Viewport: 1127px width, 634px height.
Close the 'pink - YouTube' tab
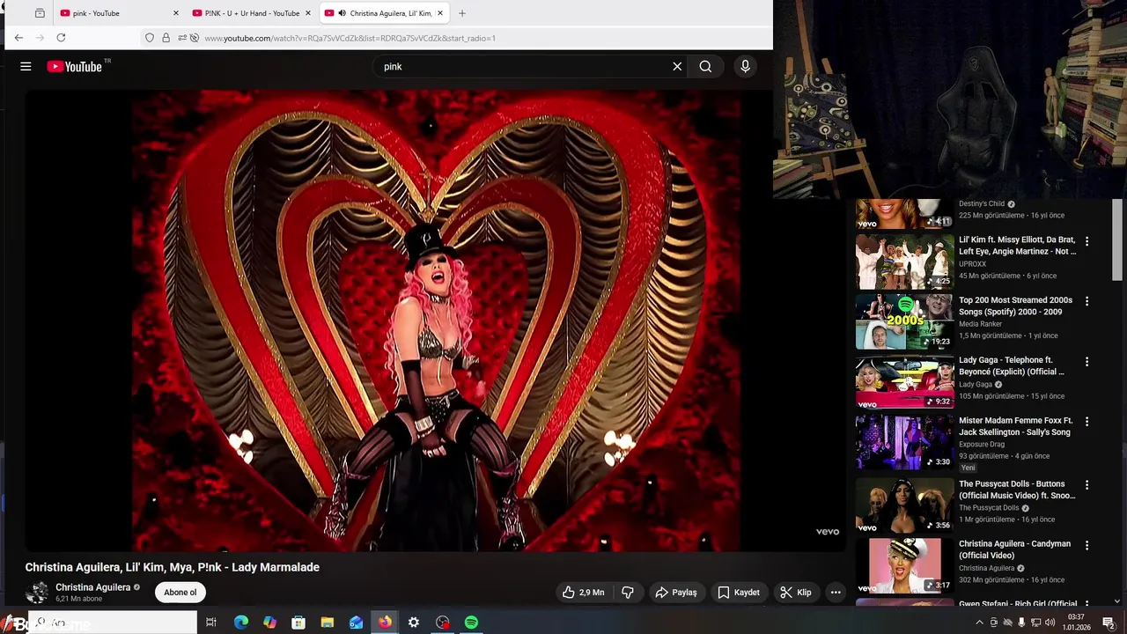coord(175,13)
